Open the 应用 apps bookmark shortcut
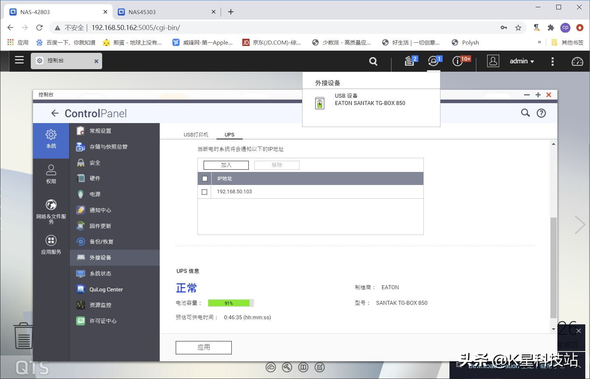 coord(18,42)
